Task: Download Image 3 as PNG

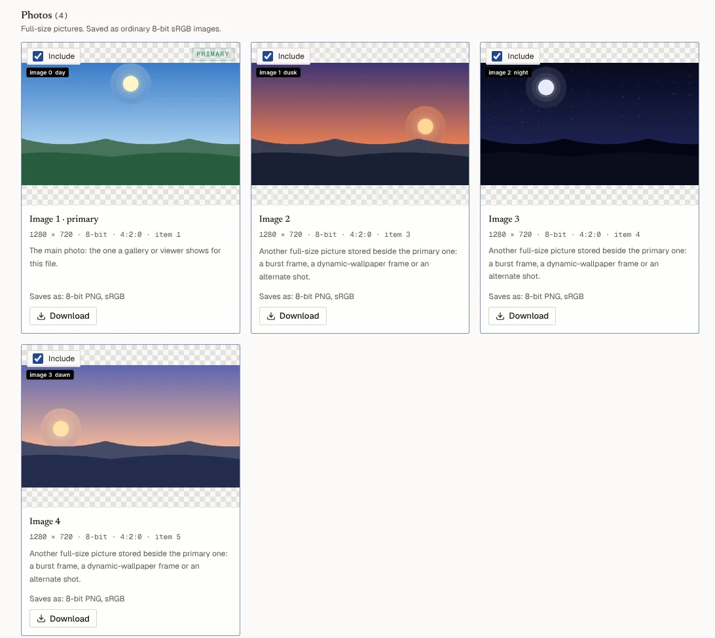Action: (x=522, y=316)
